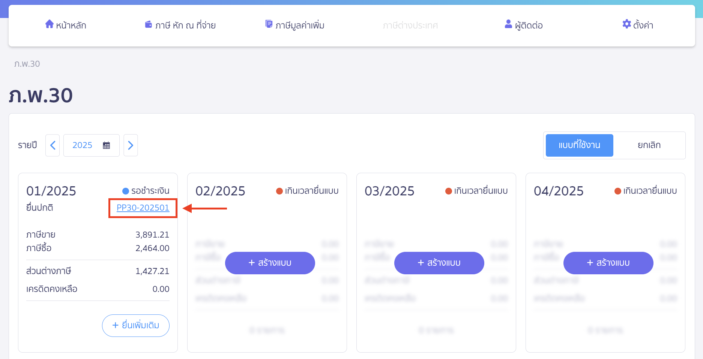The image size is (703, 359).
Task: Open the ภาษี หัก ณ ที่จ่าย menu
Action: pyautogui.click(x=185, y=25)
